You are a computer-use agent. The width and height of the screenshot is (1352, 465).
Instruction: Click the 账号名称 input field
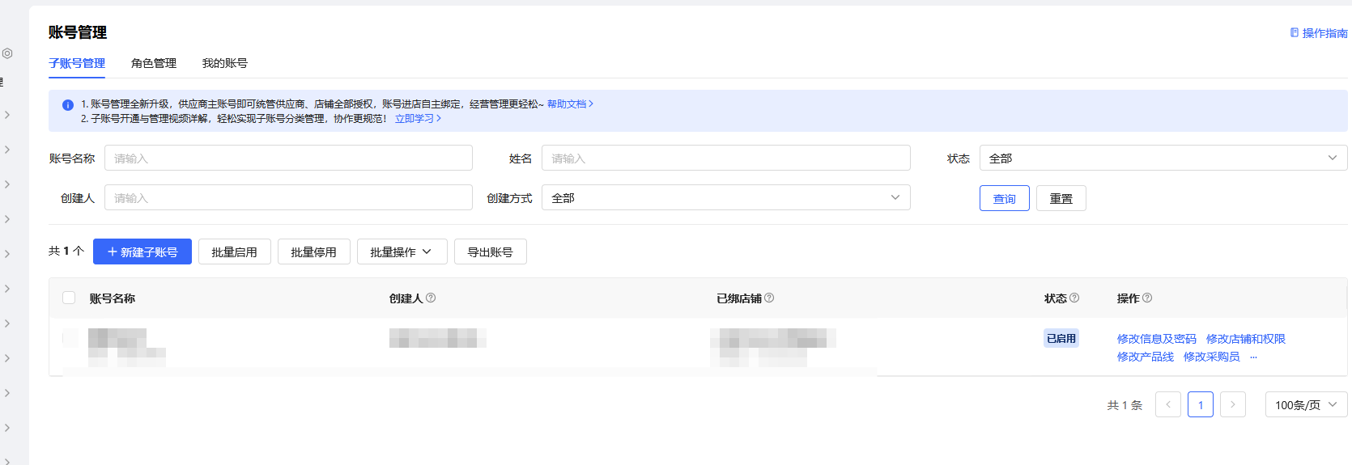[288, 159]
